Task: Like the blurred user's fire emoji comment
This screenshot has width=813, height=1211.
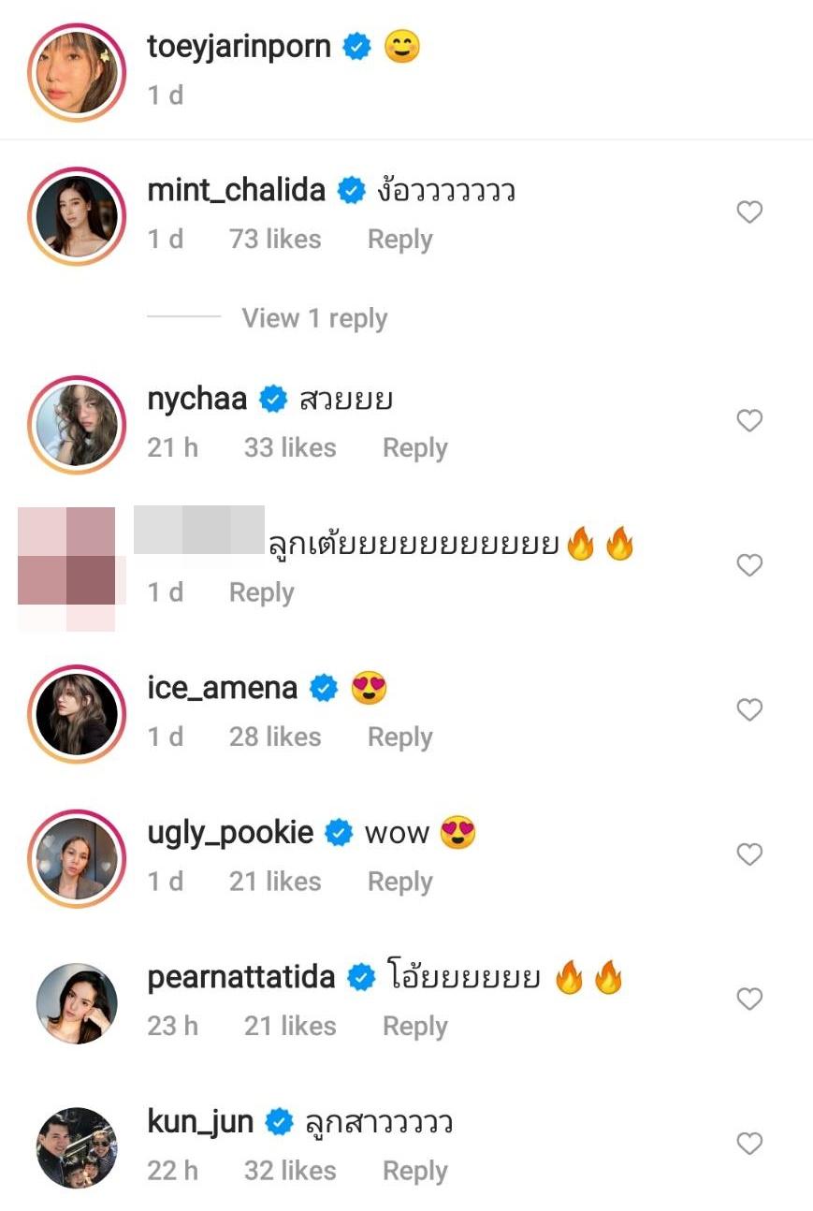Action: pyautogui.click(x=749, y=565)
